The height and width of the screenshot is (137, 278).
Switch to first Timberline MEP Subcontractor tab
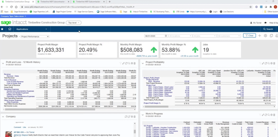coord(53,2)
